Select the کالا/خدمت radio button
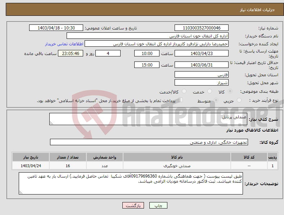Image resolution: width=284 pixels, height=215 pixels. pyautogui.click(x=184, y=91)
